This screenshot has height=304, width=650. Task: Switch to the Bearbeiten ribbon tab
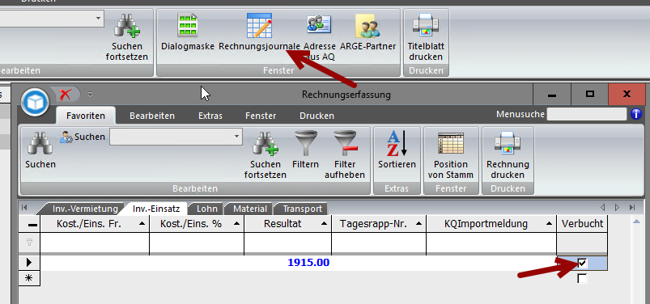pos(152,116)
